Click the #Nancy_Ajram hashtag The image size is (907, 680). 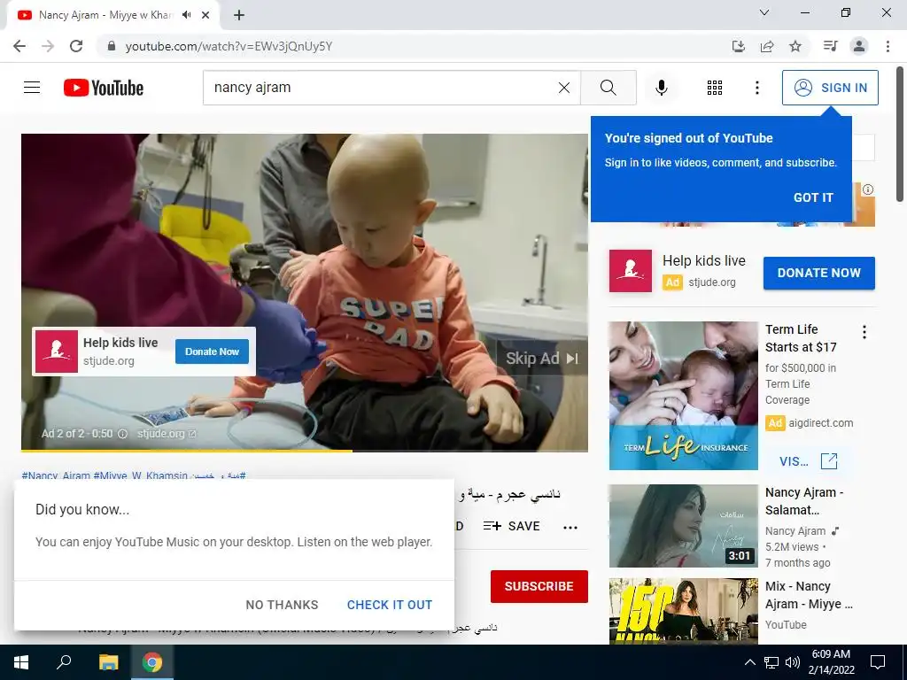point(56,475)
